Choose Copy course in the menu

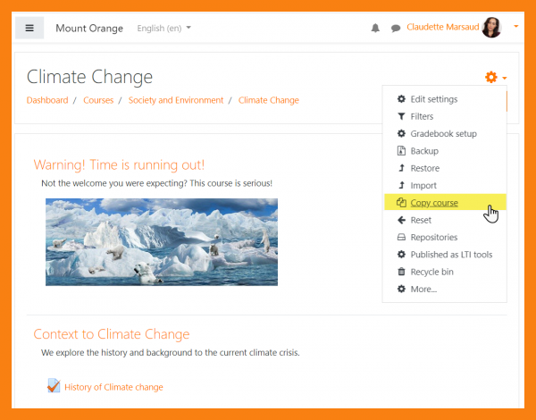(x=434, y=203)
